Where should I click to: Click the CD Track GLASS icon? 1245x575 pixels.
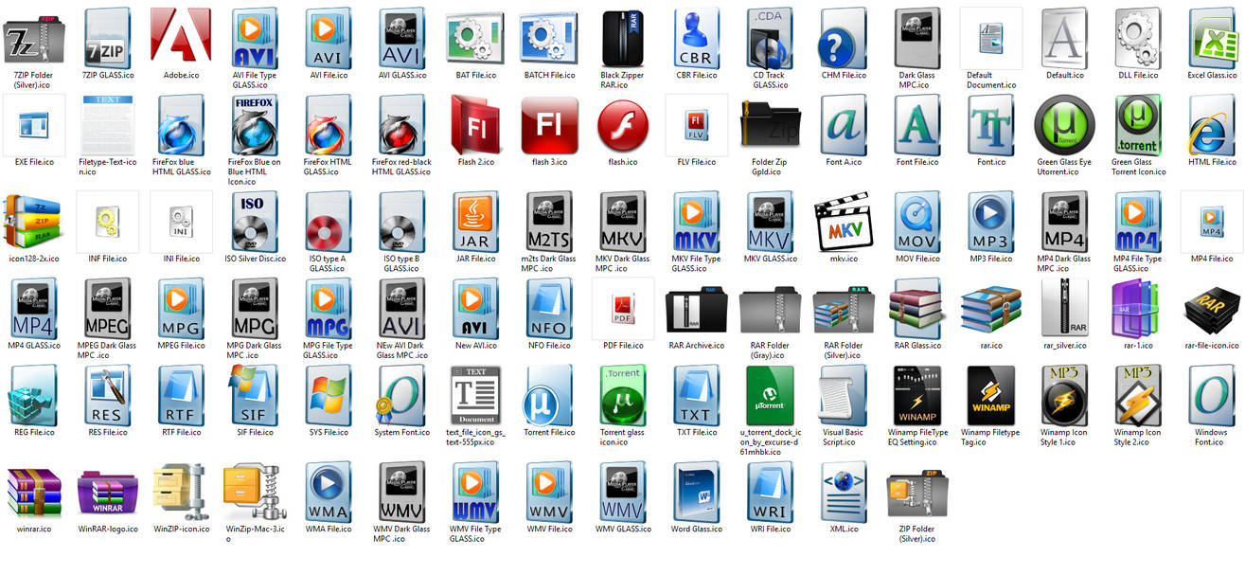click(770, 36)
